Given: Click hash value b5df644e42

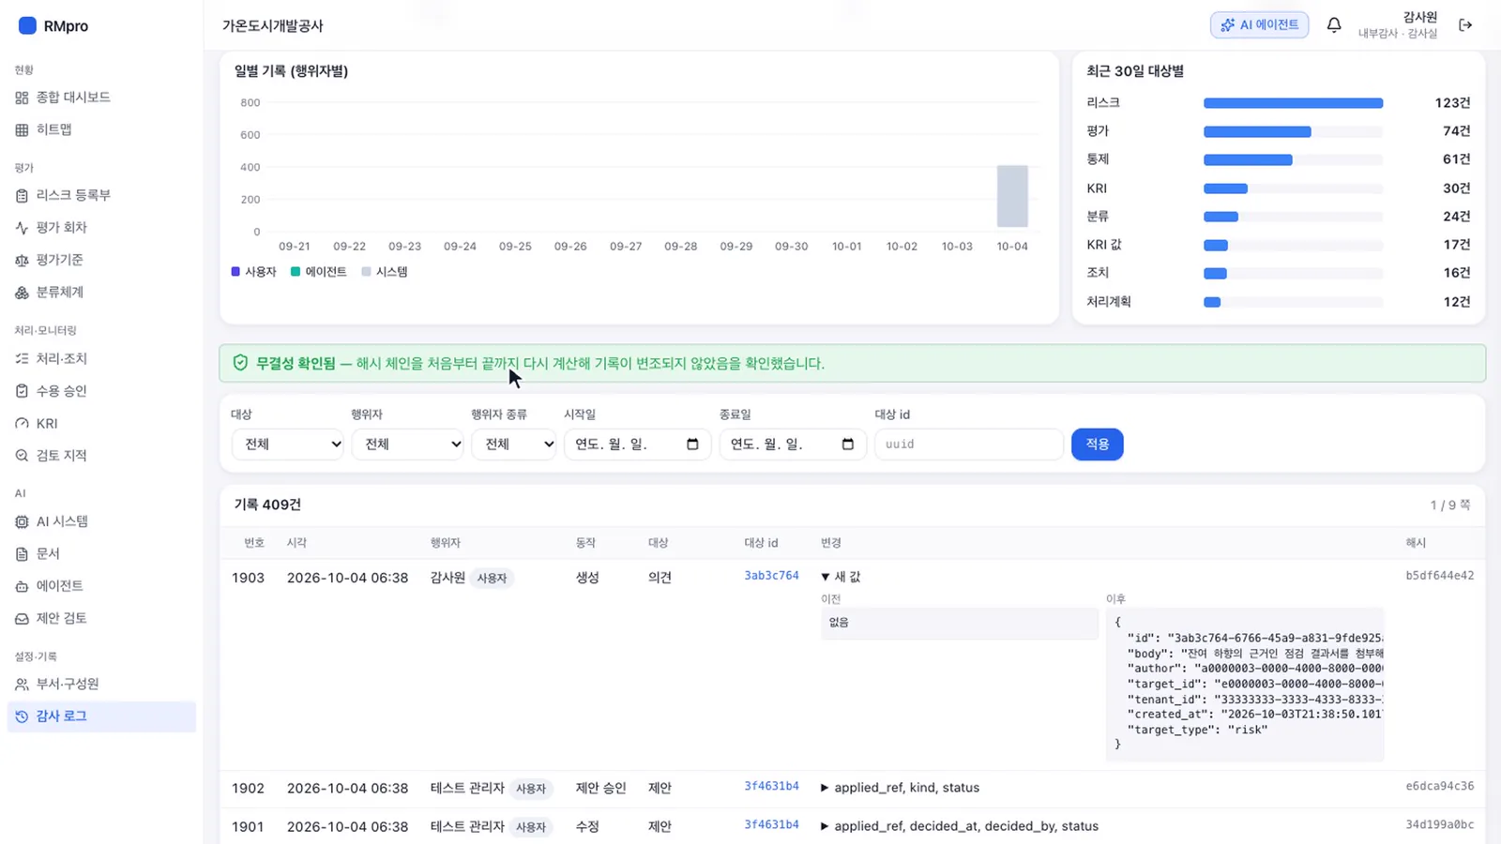Looking at the screenshot, I should [x=1439, y=576].
